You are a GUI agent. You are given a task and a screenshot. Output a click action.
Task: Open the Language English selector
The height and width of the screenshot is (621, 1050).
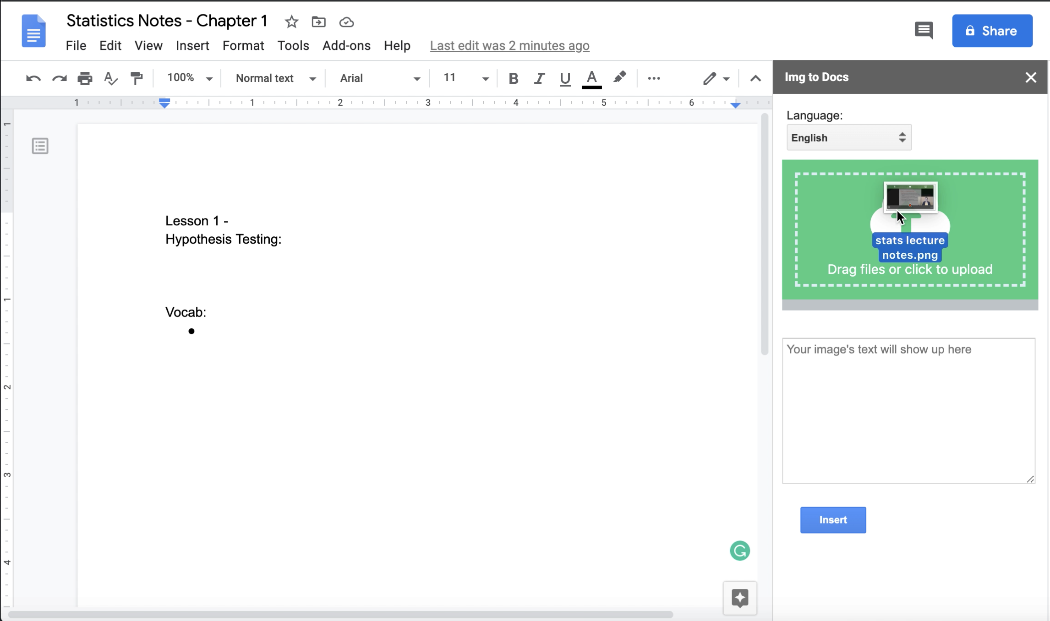848,137
